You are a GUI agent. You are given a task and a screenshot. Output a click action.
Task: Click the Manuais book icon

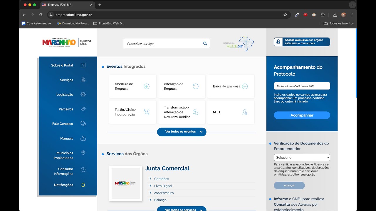click(83, 138)
